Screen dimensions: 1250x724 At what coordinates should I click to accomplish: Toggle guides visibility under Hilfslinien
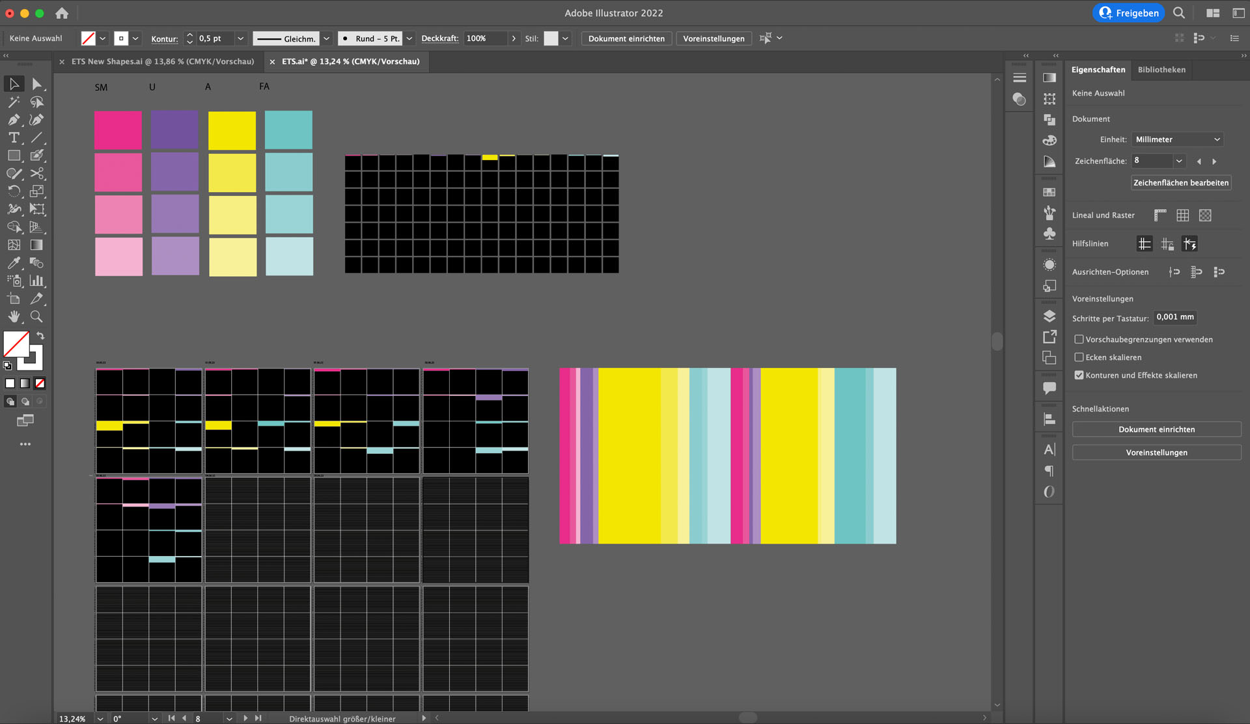(1145, 244)
